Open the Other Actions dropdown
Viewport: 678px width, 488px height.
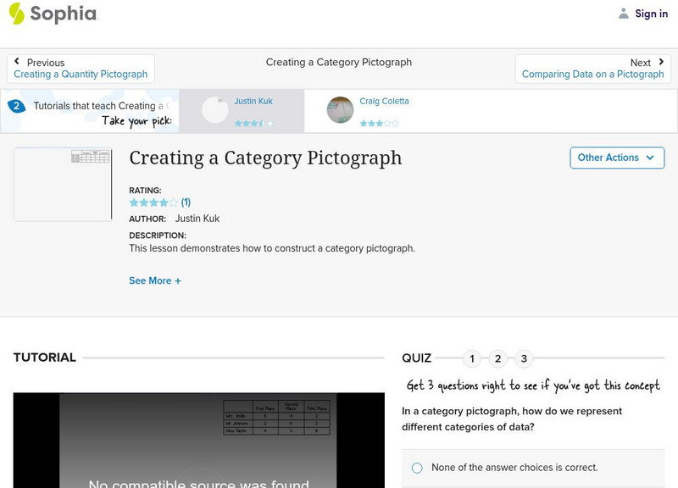click(x=616, y=158)
